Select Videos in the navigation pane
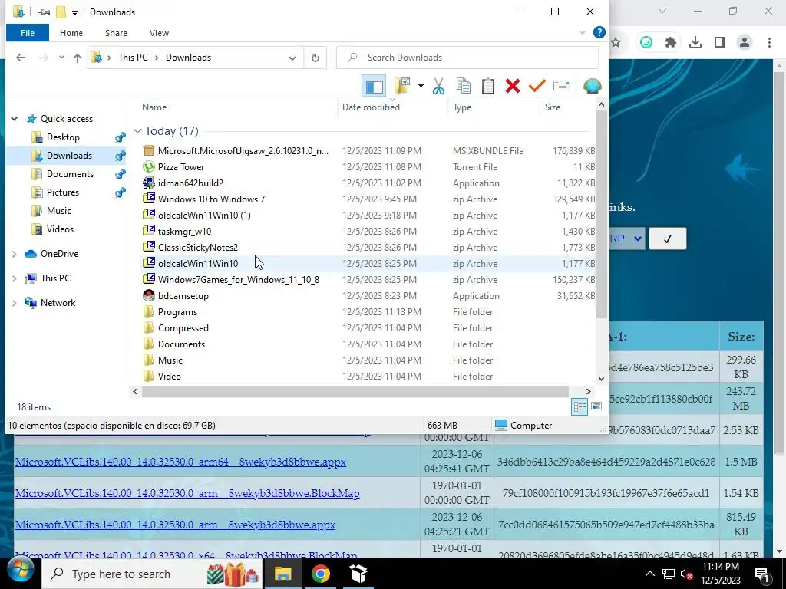Viewport: 786px width, 589px height. pyautogui.click(x=60, y=229)
